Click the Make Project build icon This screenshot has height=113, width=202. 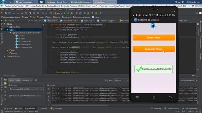(51, 13)
